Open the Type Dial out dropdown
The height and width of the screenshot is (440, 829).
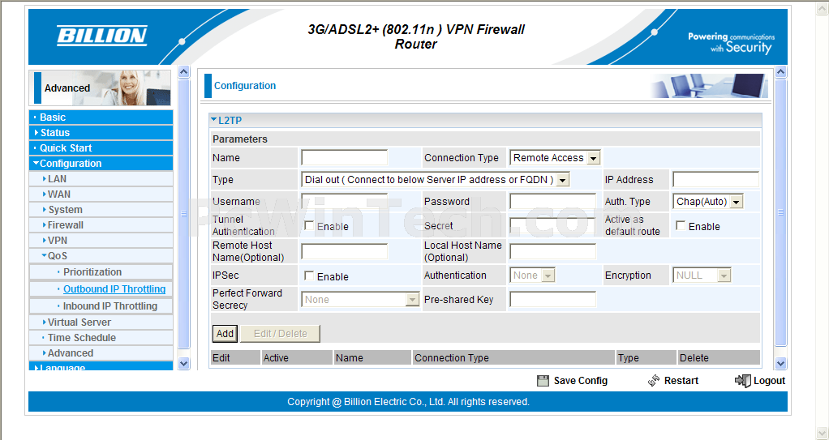pos(435,180)
